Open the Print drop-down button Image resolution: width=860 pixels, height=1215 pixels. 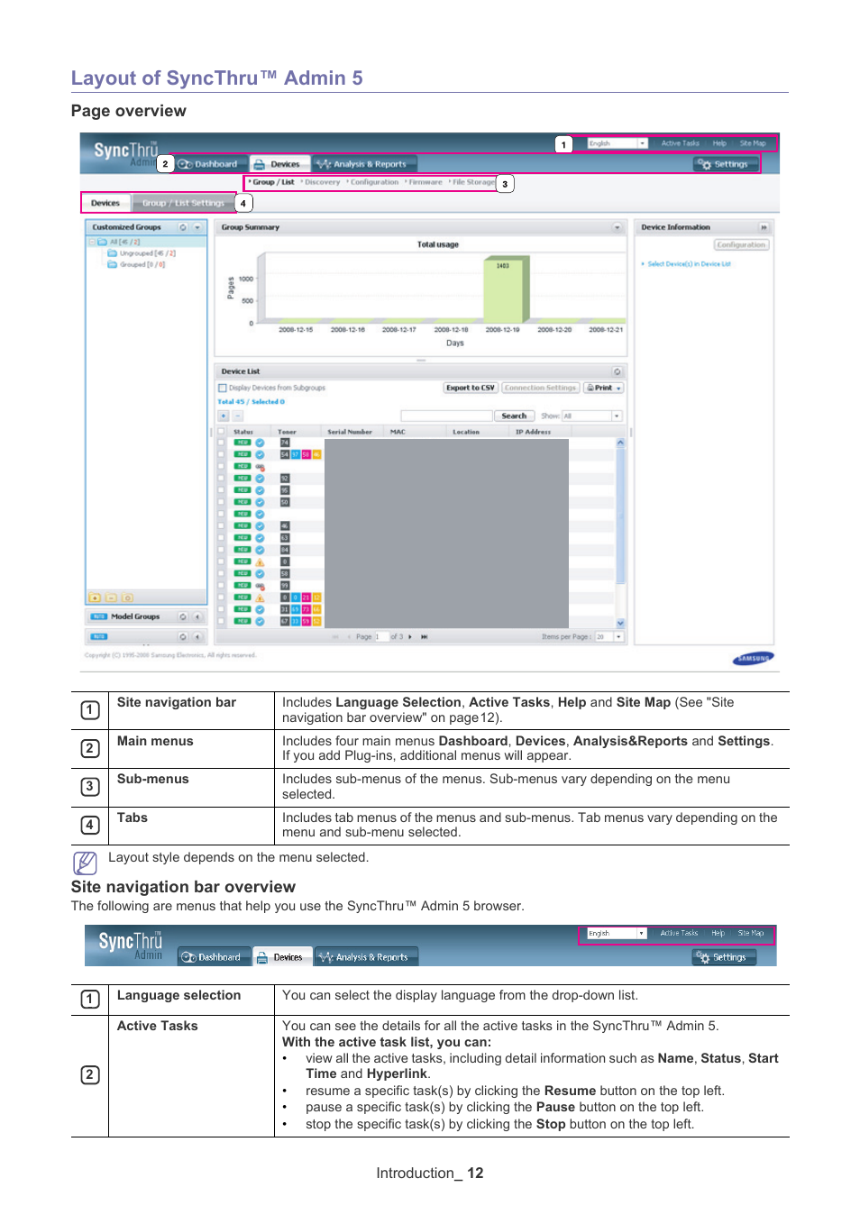click(604, 388)
